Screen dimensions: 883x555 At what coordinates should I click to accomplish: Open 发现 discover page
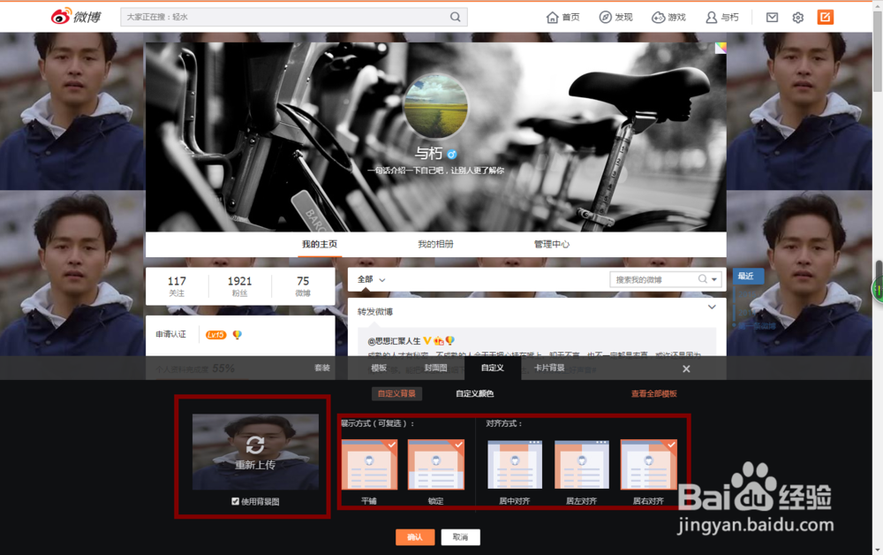click(x=615, y=18)
